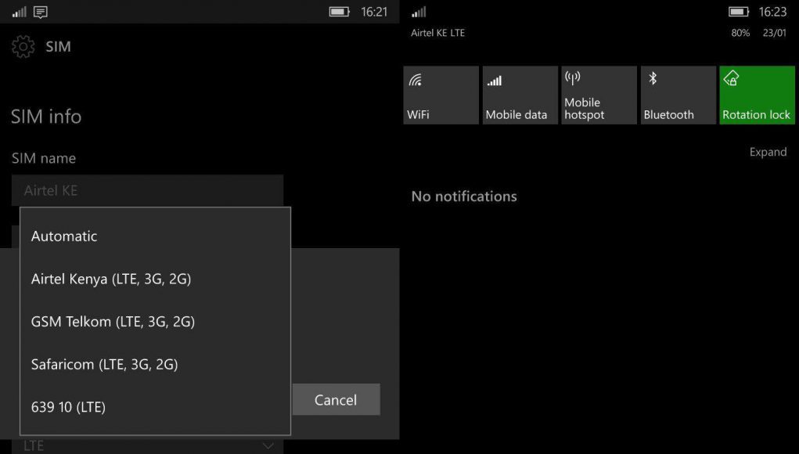799x454 pixels.
Task: Select Automatic network option
Action: 155,236
